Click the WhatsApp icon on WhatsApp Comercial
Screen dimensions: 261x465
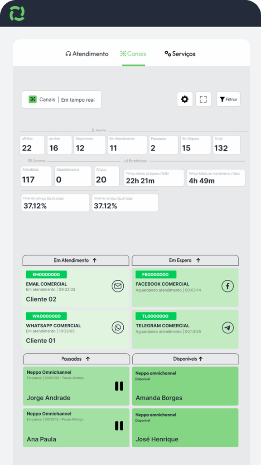point(118,328)
